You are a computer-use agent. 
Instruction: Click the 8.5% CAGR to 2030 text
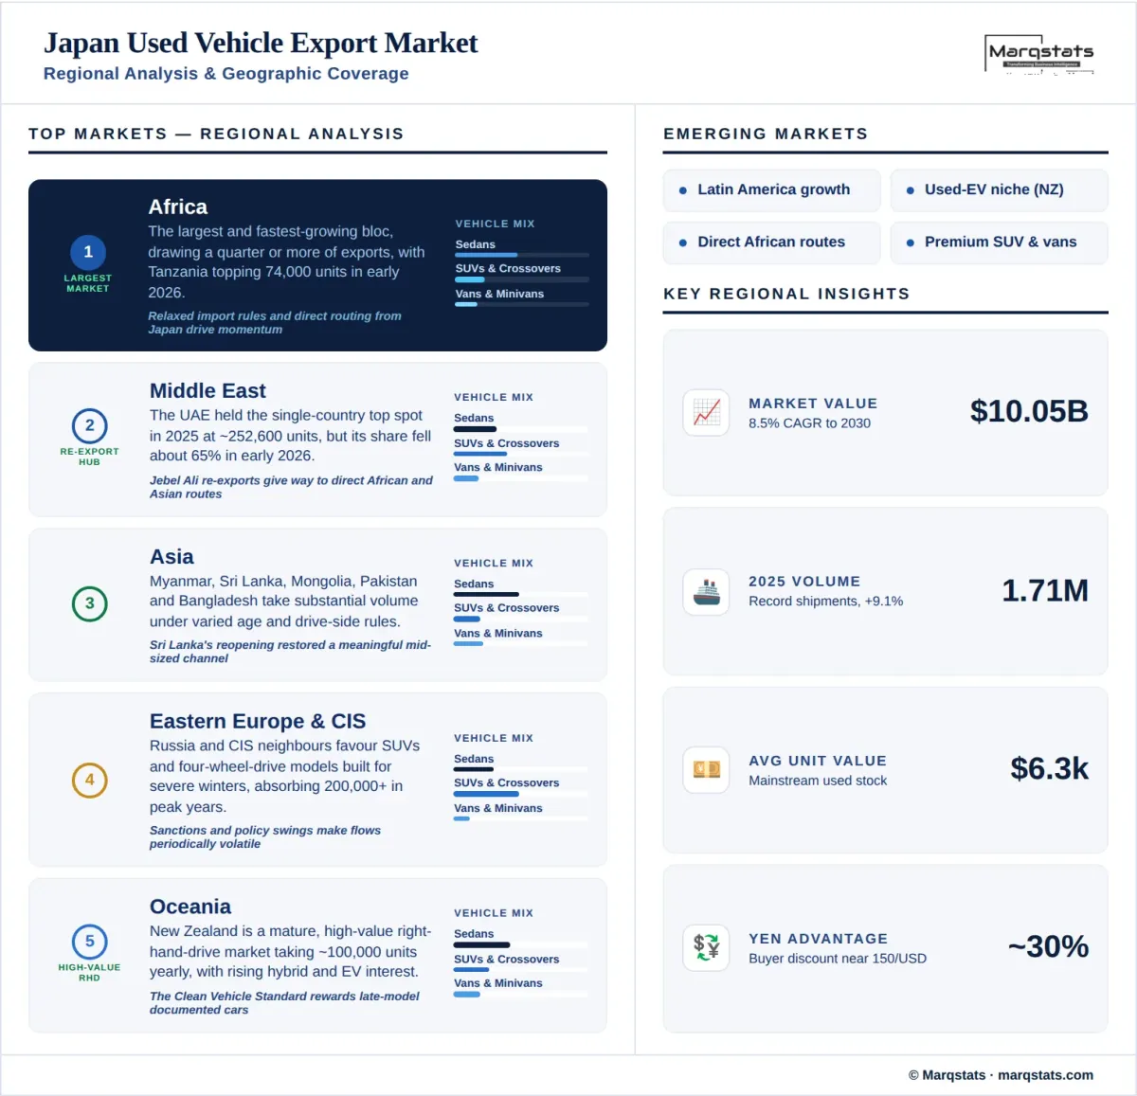tap(809, 423)
